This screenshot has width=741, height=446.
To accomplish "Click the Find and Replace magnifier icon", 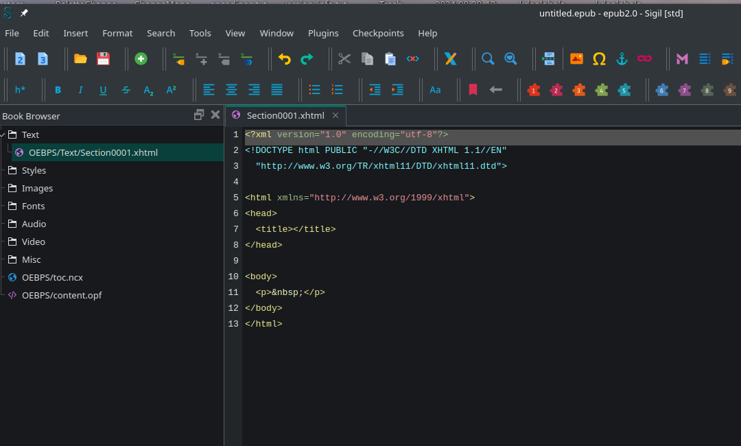I will pyautogui.click(x=488, y=59).
